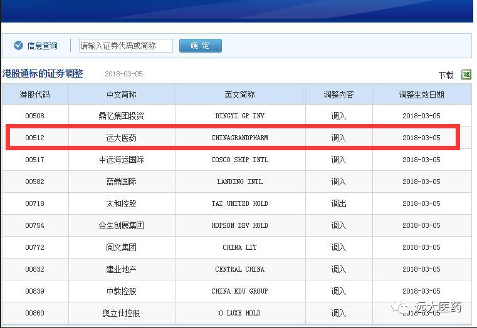Select stock code 00754
Screen dimensions: 477x328
pyautogui.click(x=34, y=225)
